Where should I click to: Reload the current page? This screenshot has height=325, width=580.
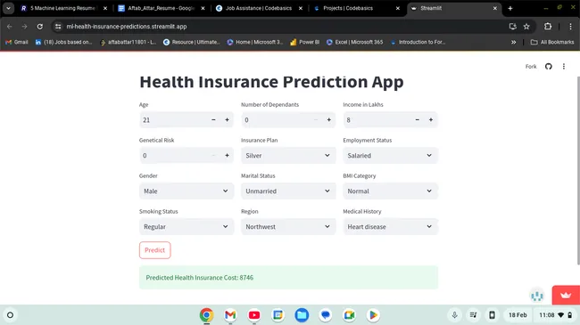coord(40,27)
